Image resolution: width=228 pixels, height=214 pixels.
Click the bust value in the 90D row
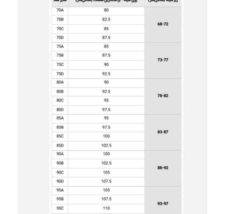pos(106,181)
